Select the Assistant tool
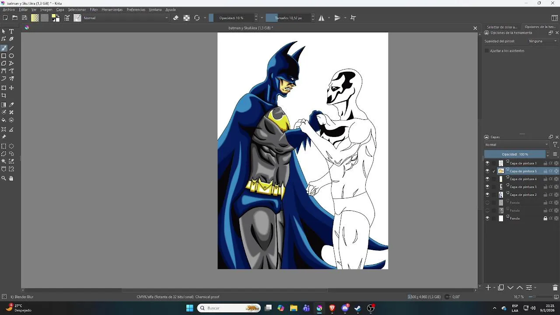This screenshot has height=315, width=560. pos(4,129)
